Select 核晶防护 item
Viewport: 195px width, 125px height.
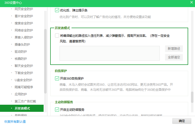21,59
